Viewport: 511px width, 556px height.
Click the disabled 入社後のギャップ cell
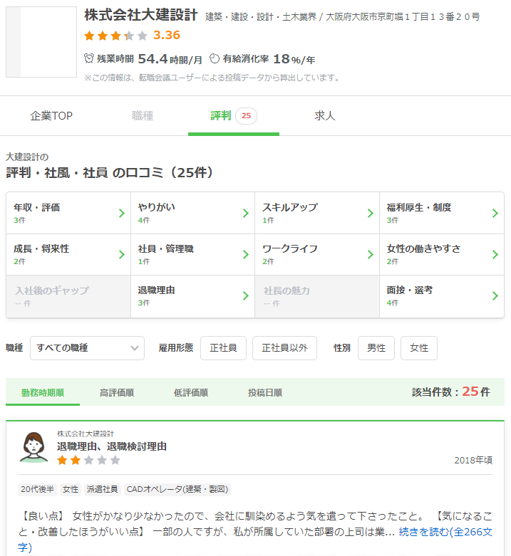tap(68, 296)
